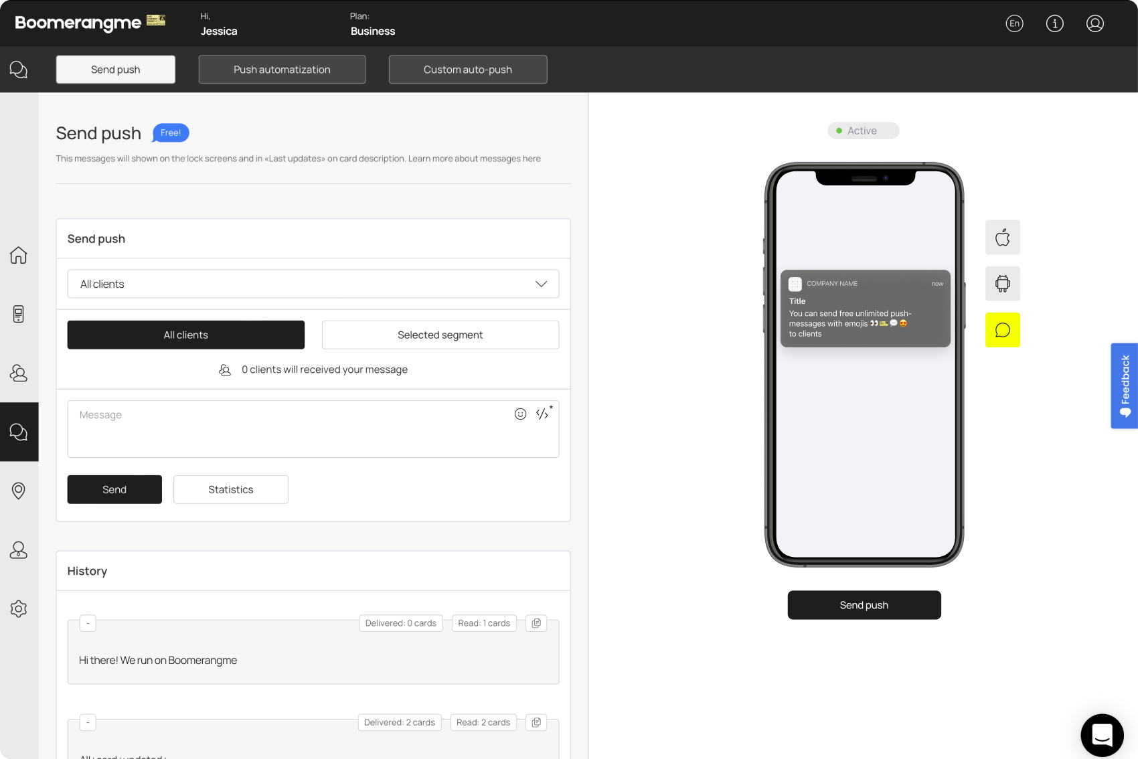
Task: Open push Statistics
Action: [x=230, y=489]
